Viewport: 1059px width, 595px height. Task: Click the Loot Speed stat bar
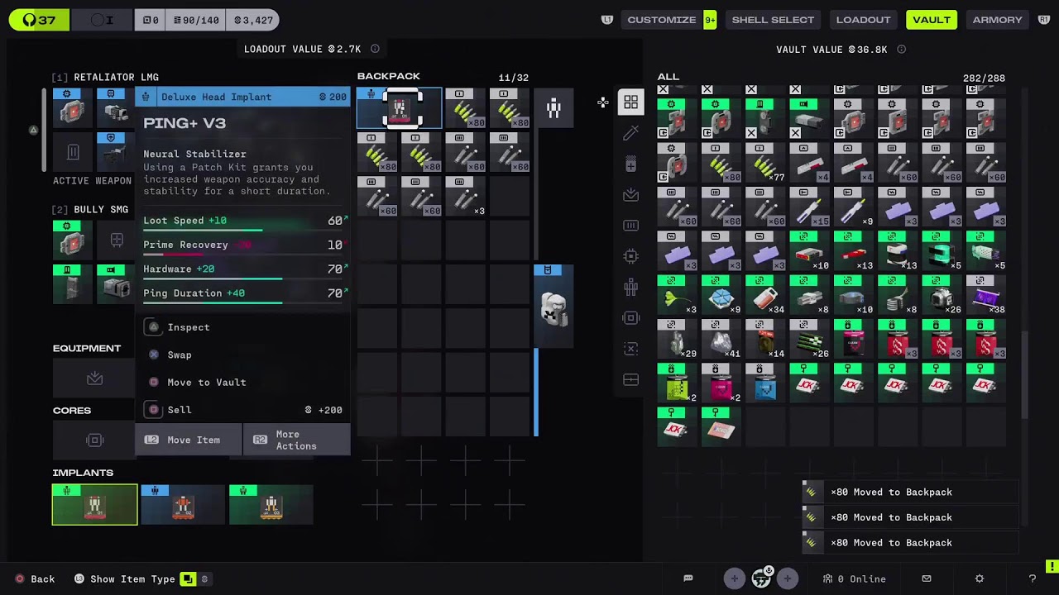[242, 221]
